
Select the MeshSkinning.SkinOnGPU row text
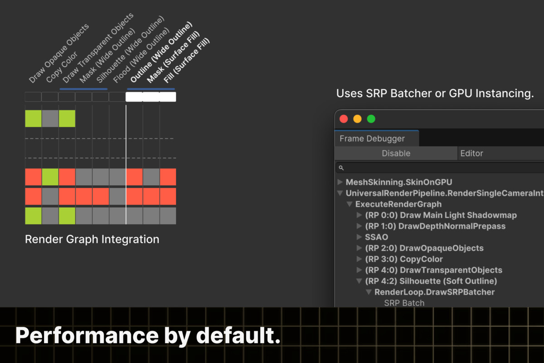click(399, 182)
